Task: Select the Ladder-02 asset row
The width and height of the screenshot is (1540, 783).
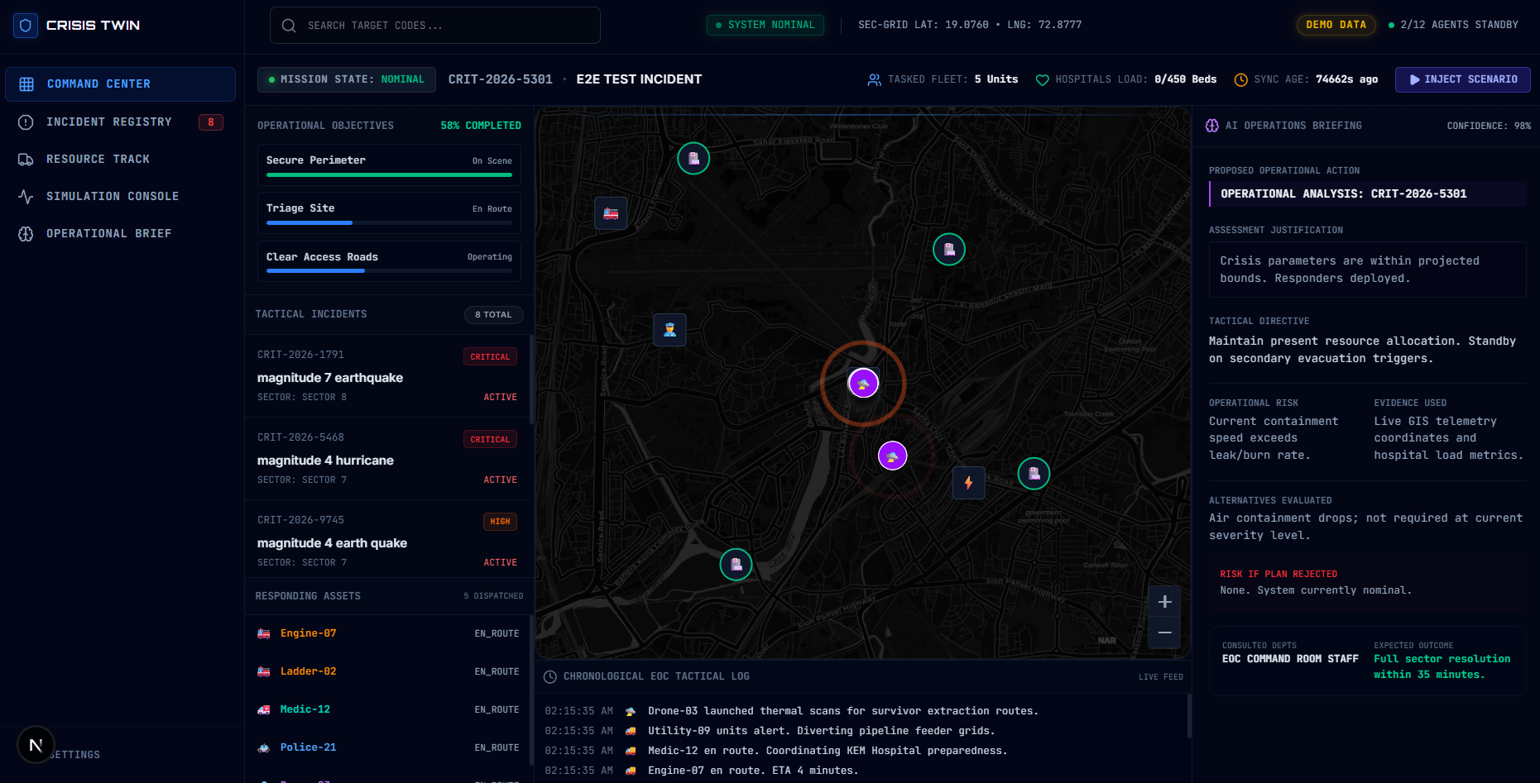Action: point(387,672)
